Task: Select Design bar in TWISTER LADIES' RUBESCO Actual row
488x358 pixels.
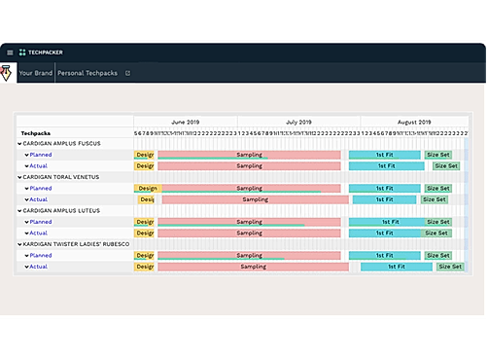Action: click(144, 267)
